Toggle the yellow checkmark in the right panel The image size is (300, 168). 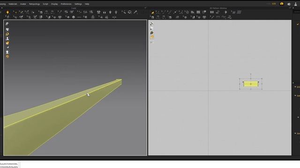click(x=298, y=24)
